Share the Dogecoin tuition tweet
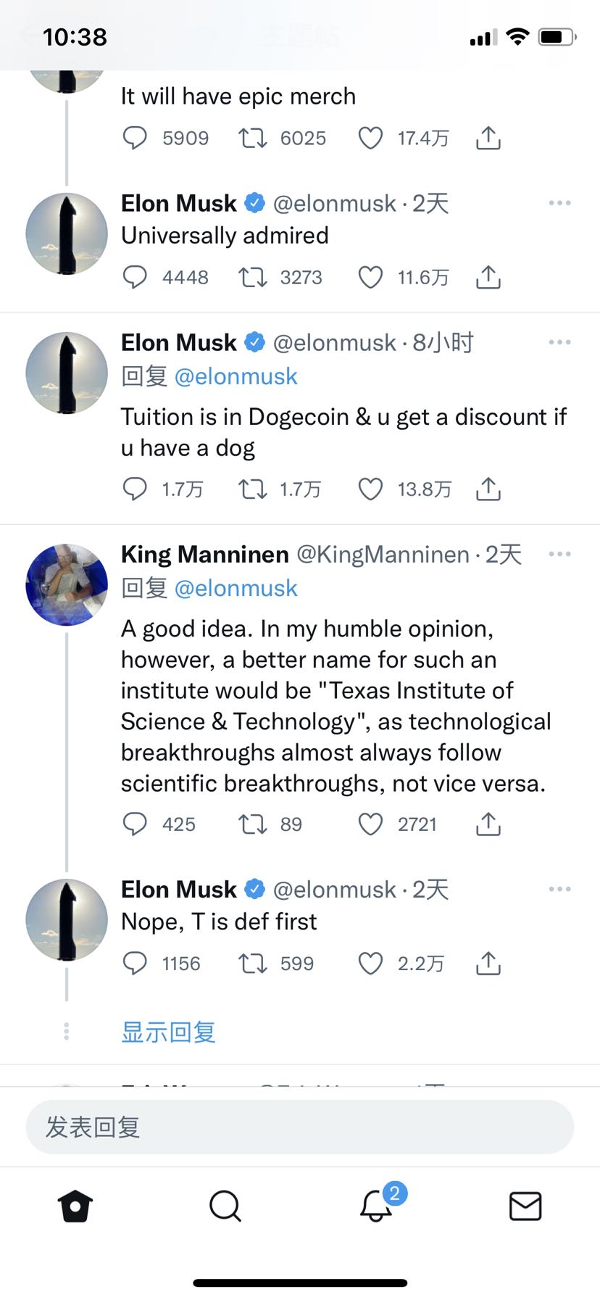The width and height of the screenshot is (600, 1300). [488, 489]
